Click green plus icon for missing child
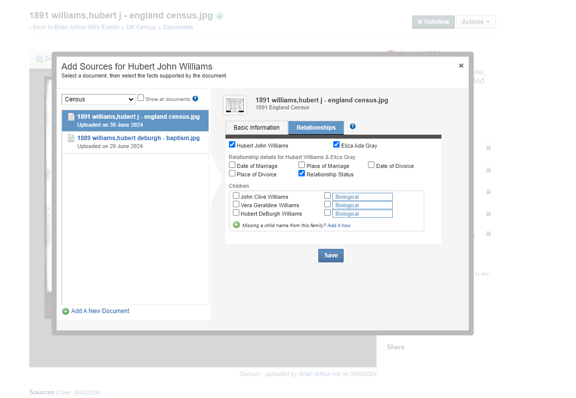Viewport: 576px width, 398px height. (236, 225)
